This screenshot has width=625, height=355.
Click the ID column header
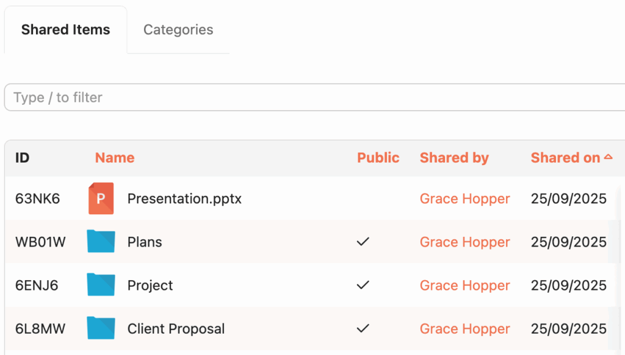click(23, 158)
